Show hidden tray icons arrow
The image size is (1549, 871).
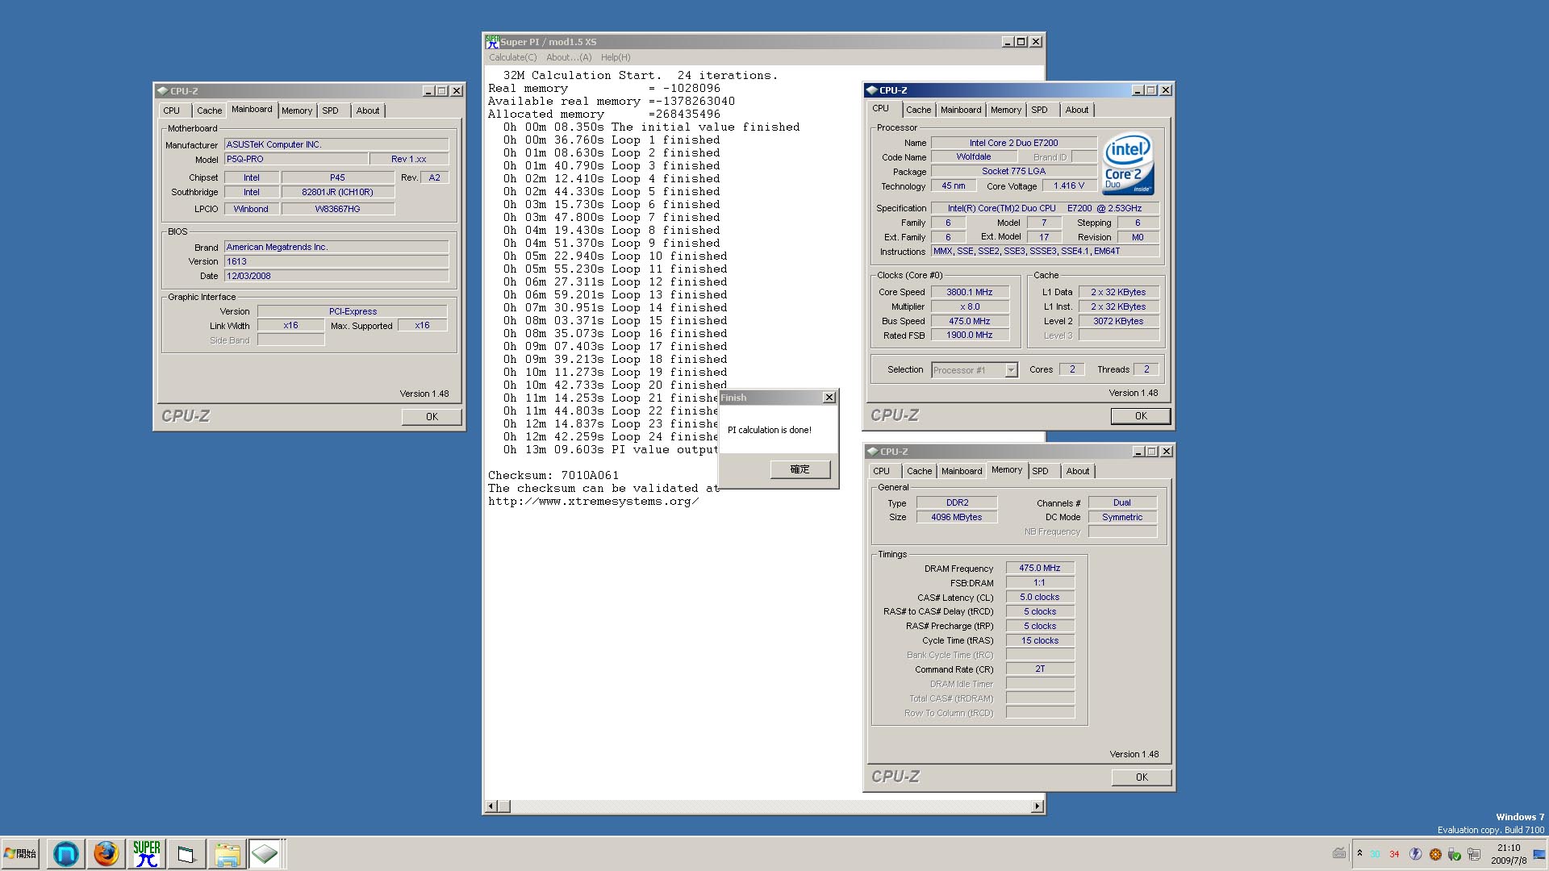(1359, 853)
